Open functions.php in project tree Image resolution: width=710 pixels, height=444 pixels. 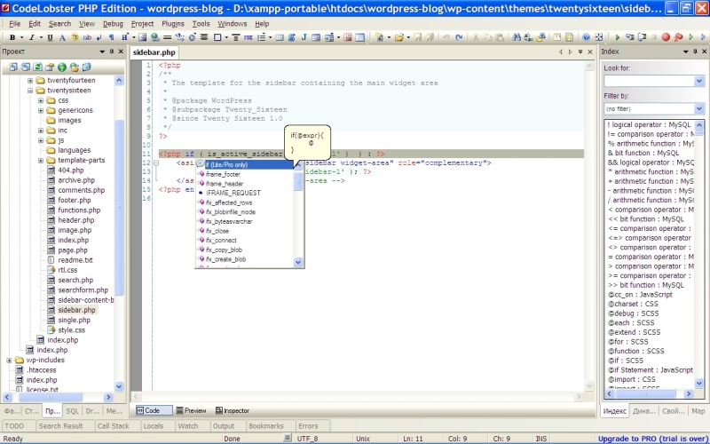(79, 210)
